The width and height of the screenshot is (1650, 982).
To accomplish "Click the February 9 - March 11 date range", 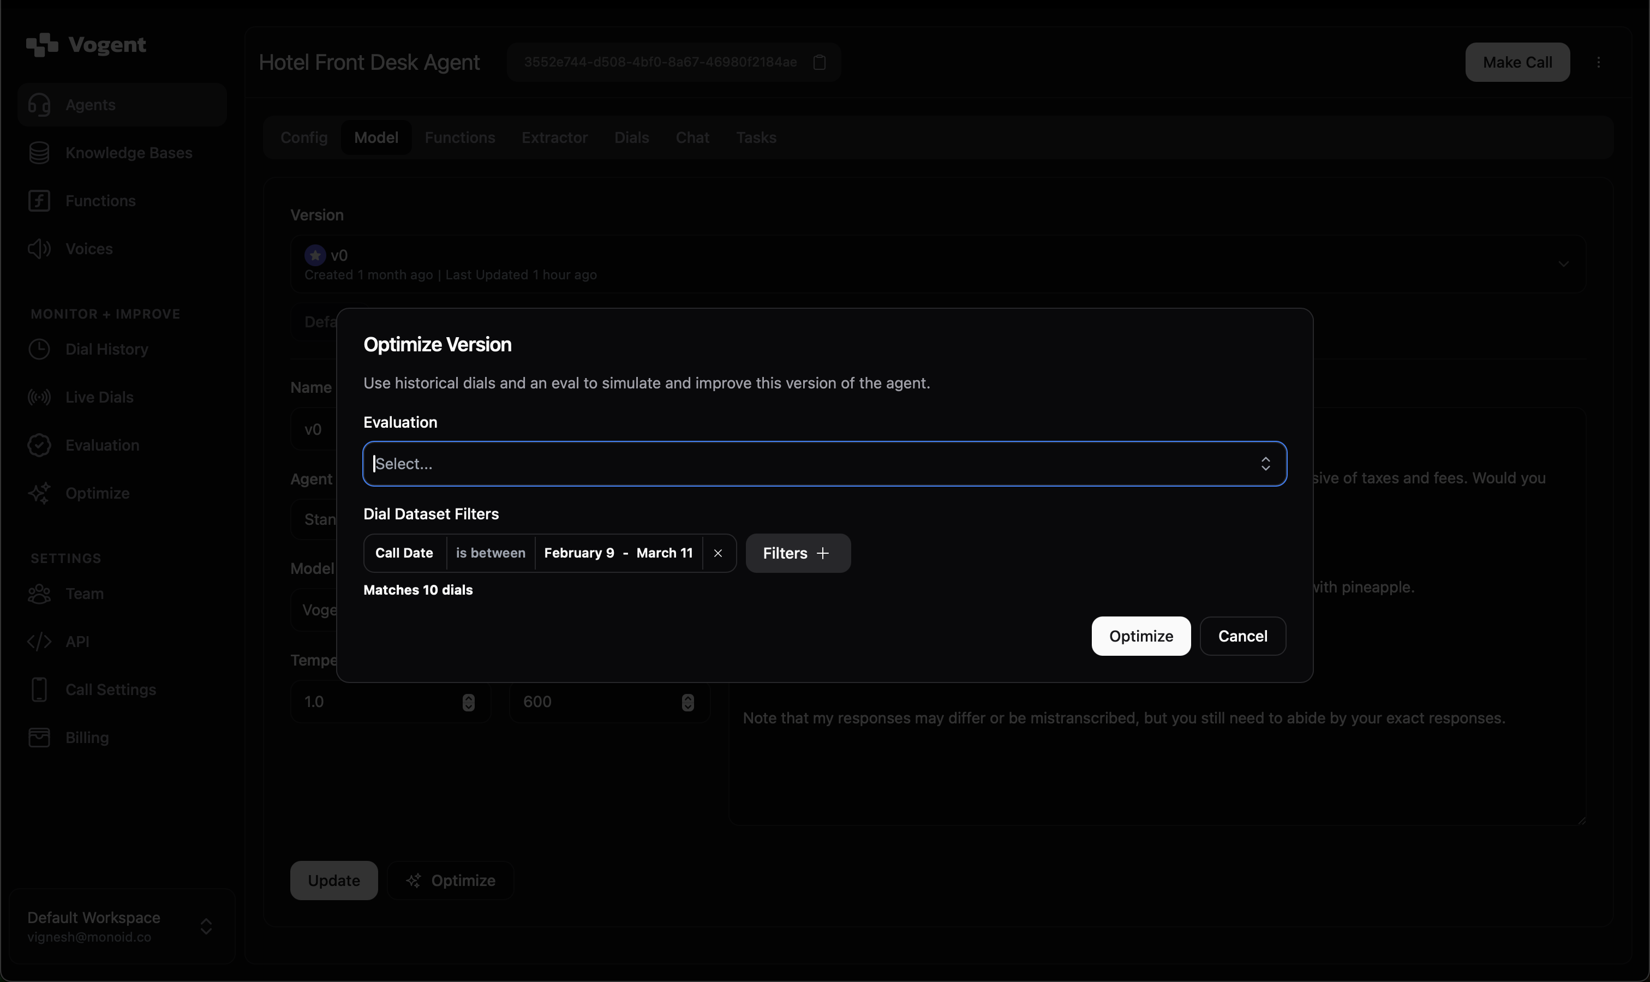I will click(x=618, y=553).
